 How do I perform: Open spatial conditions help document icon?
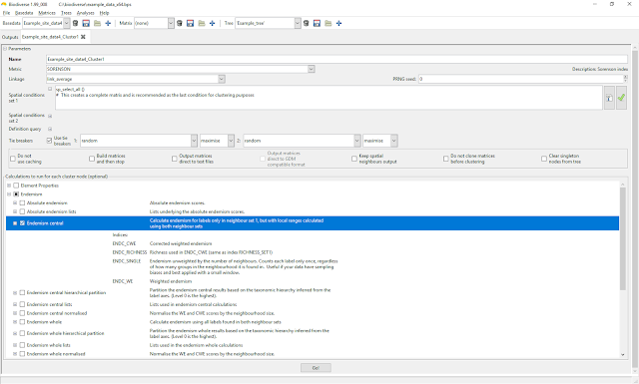pos(609,98)
